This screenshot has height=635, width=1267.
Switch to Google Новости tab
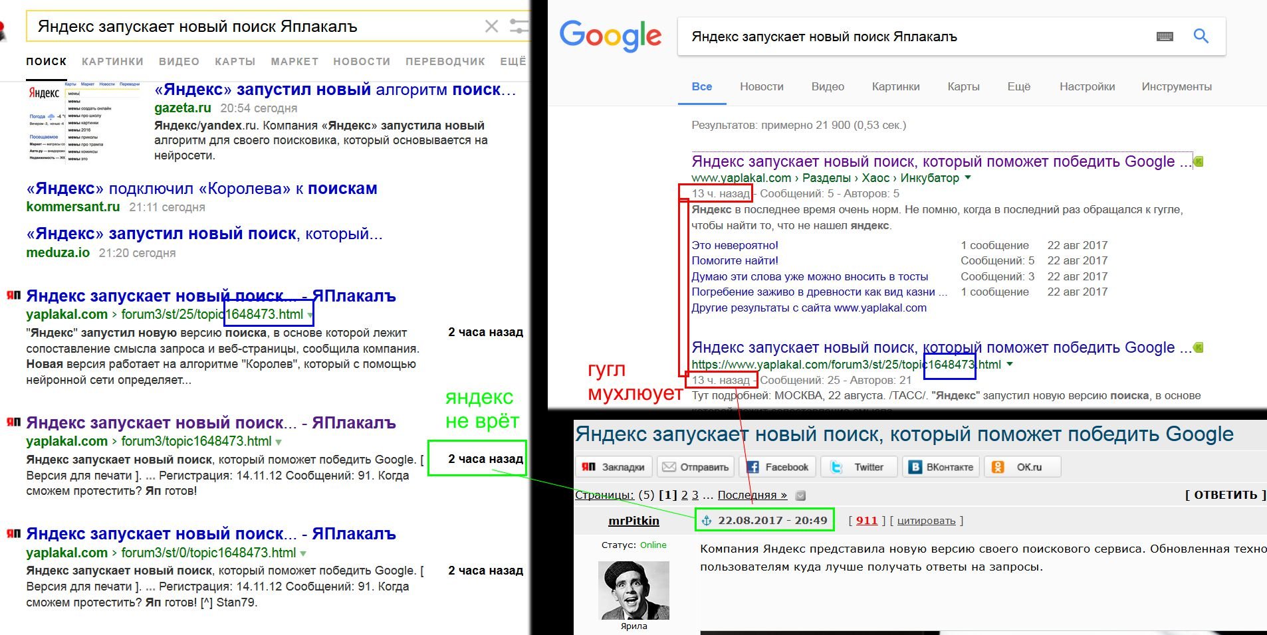point(762,86)
